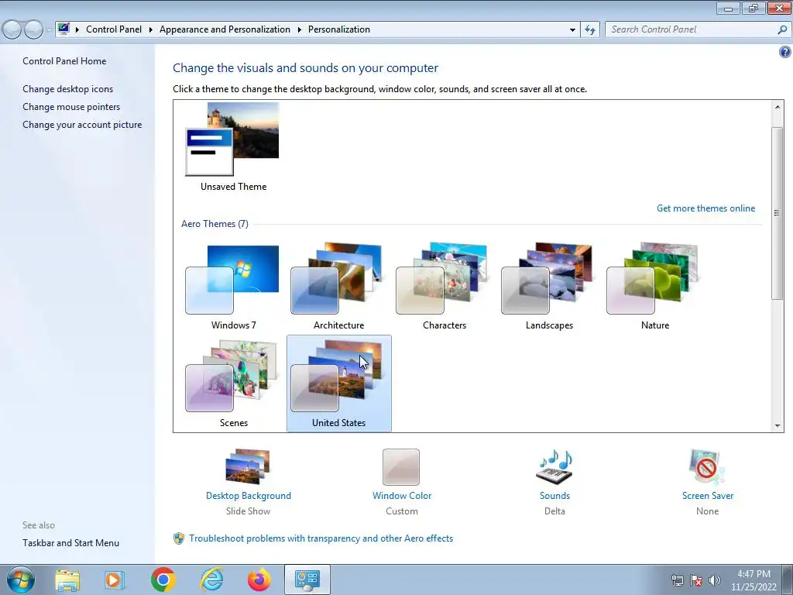Open the address bar history dropdown
This screenshot has height=595, width=793.
point(572,30)
